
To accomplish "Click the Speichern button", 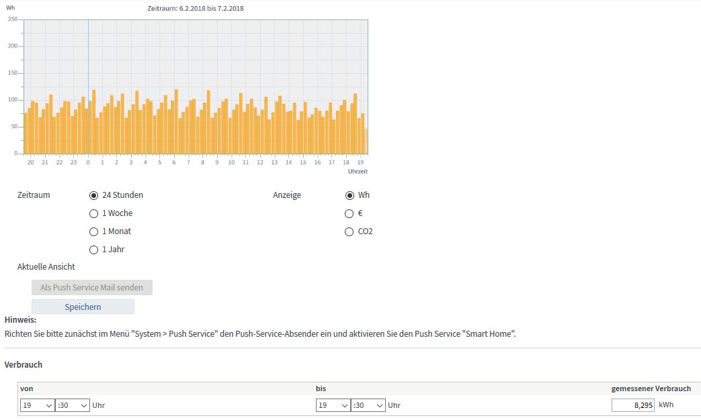I will 83,307.
